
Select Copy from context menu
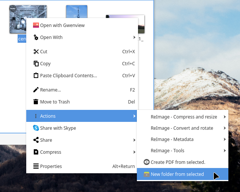tap(82, 63)
